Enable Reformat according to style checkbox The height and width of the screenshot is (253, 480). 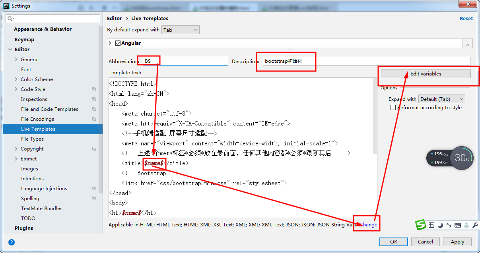click(x=393, y=108)
